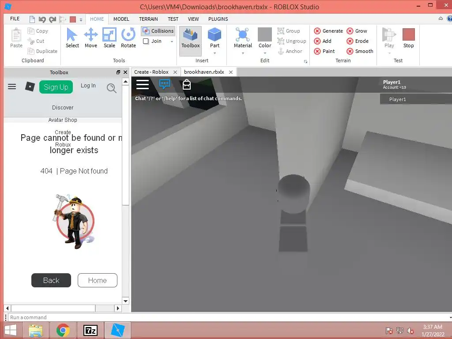Viewport: 452px width, 339px height.
Task: Switch to the MODEL ribbon tab
Action: point(121,19)
